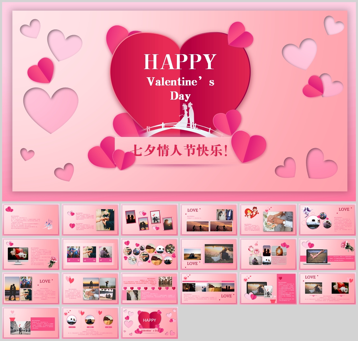
Task: Open thumbnail with cartoon couple and wristwatch photo
Action: (x=268, y=219)
